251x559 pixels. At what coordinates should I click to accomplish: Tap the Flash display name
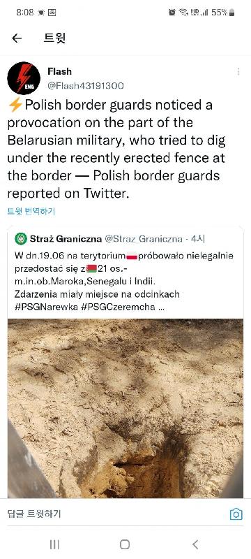pos(59,71)
